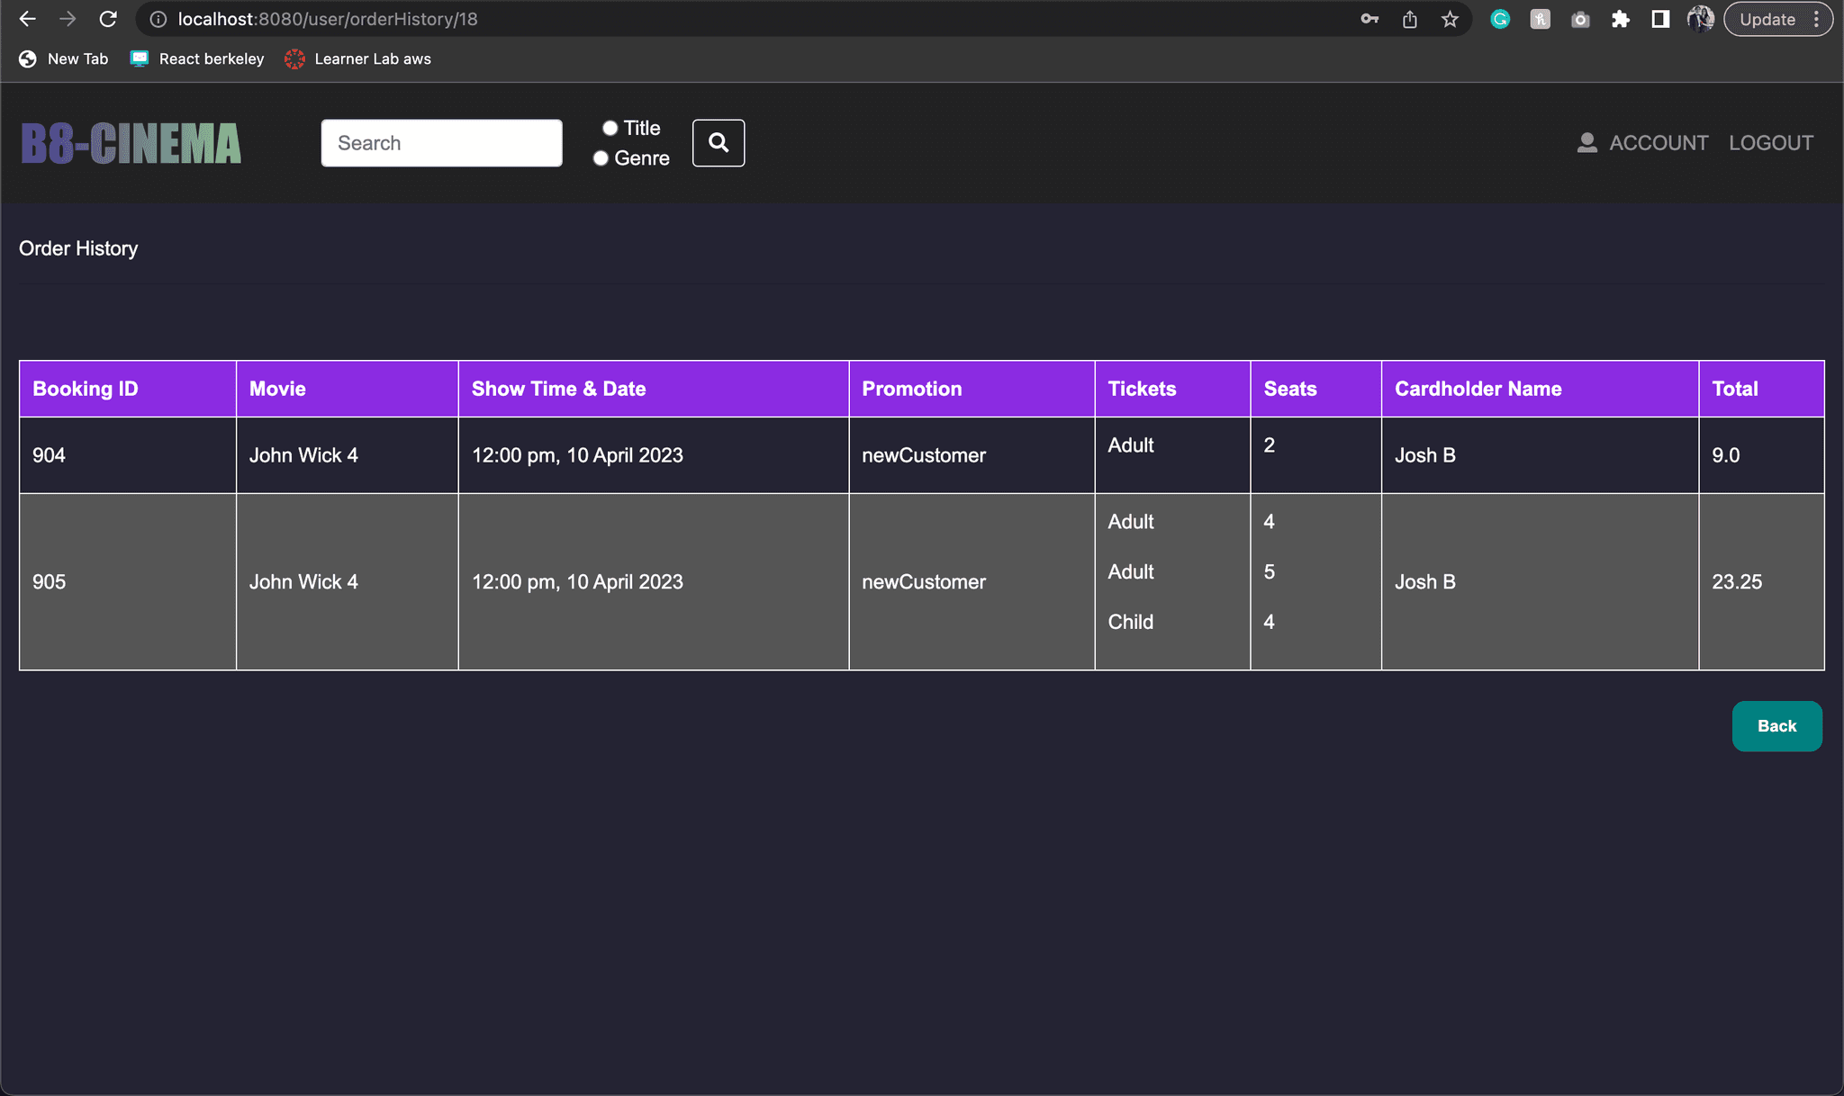Image resolution: width=1844 pixels, height=1096 pixels.
Task: Click the account profile icon
Action: point(1586,142)
